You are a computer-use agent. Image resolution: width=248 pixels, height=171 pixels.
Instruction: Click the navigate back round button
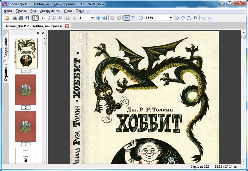pos(112,18)
